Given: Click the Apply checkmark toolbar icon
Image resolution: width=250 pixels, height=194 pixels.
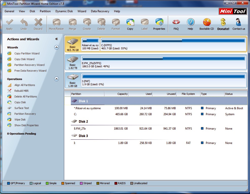Looking at the screenshot, I should 9,22.
